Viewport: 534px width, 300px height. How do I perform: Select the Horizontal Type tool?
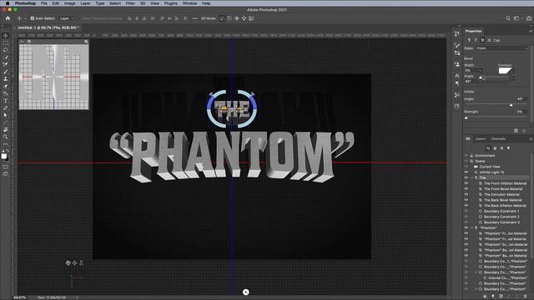tap(6, 101)
